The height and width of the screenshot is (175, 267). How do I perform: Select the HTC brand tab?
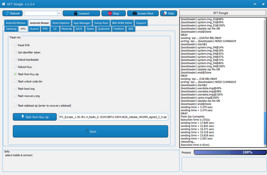[x=23, y=29]
